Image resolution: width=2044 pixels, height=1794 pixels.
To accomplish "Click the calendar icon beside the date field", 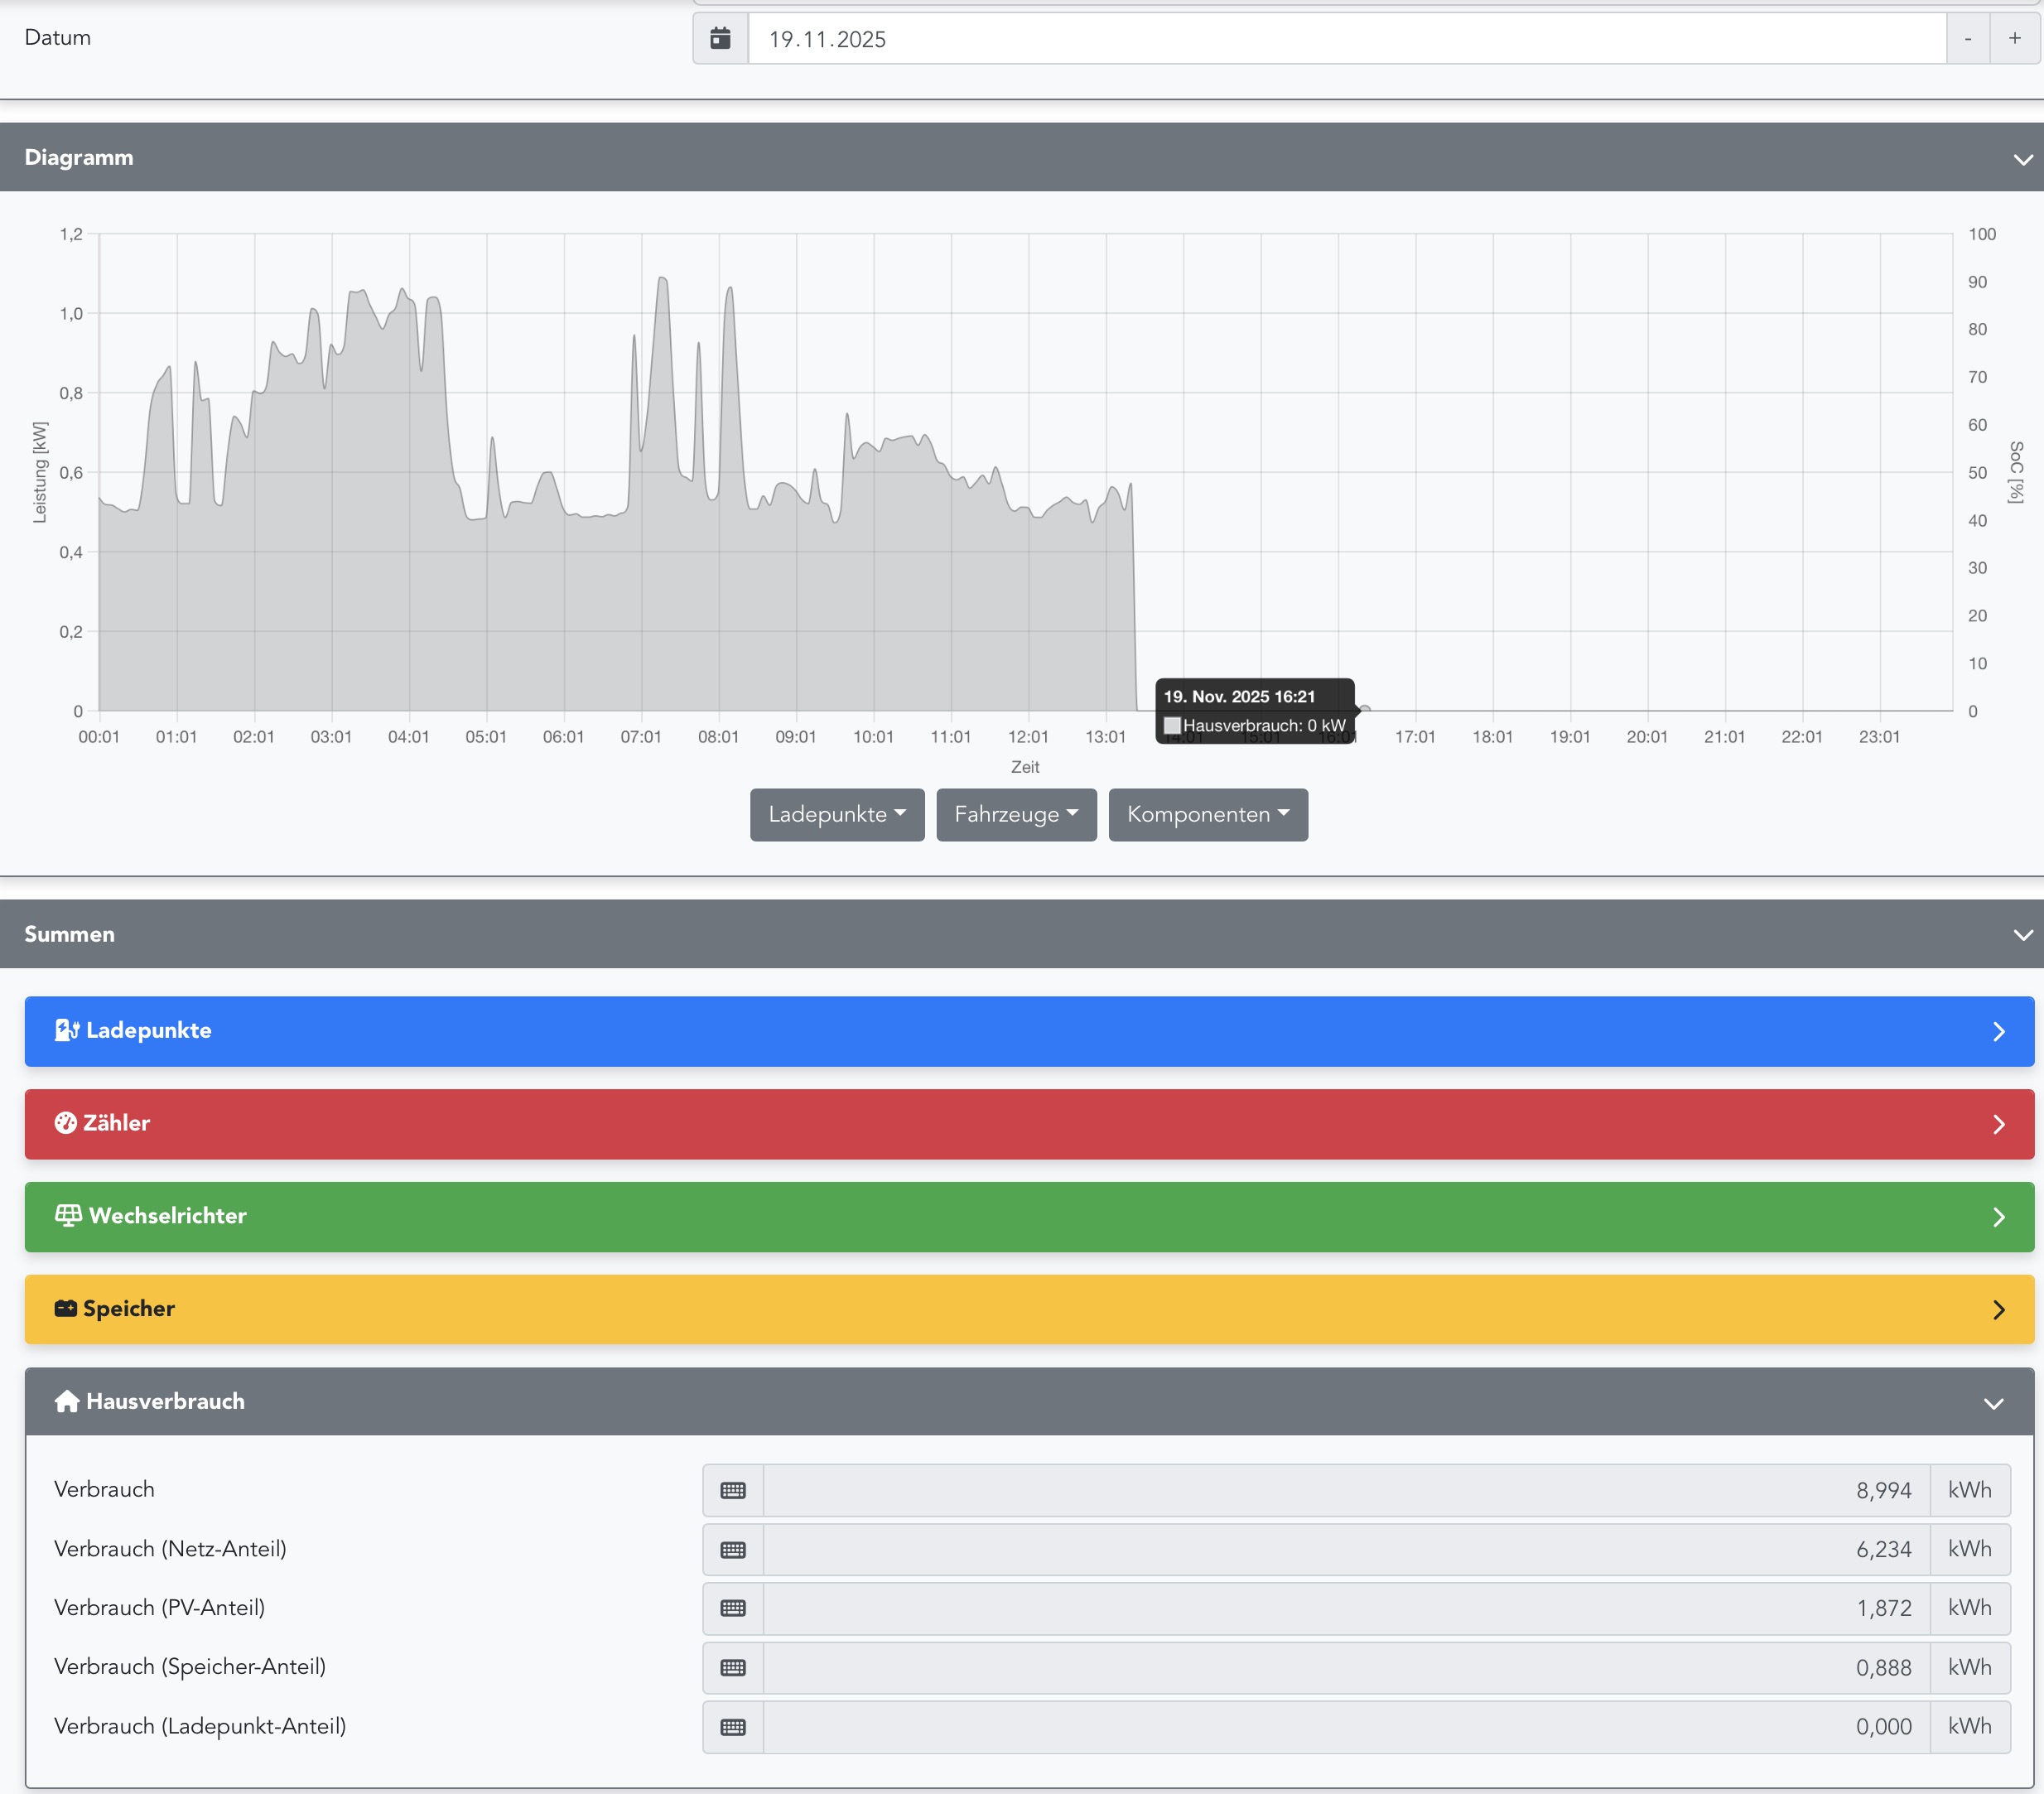I will coord(720,39).
